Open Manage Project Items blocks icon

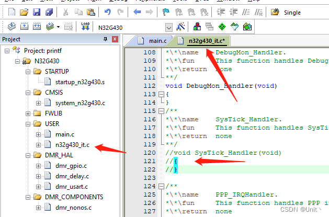pos(197,27)
